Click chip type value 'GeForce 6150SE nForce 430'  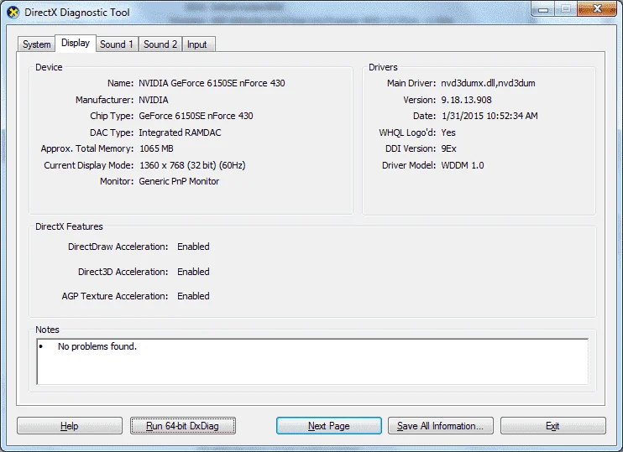coord(196,116)
